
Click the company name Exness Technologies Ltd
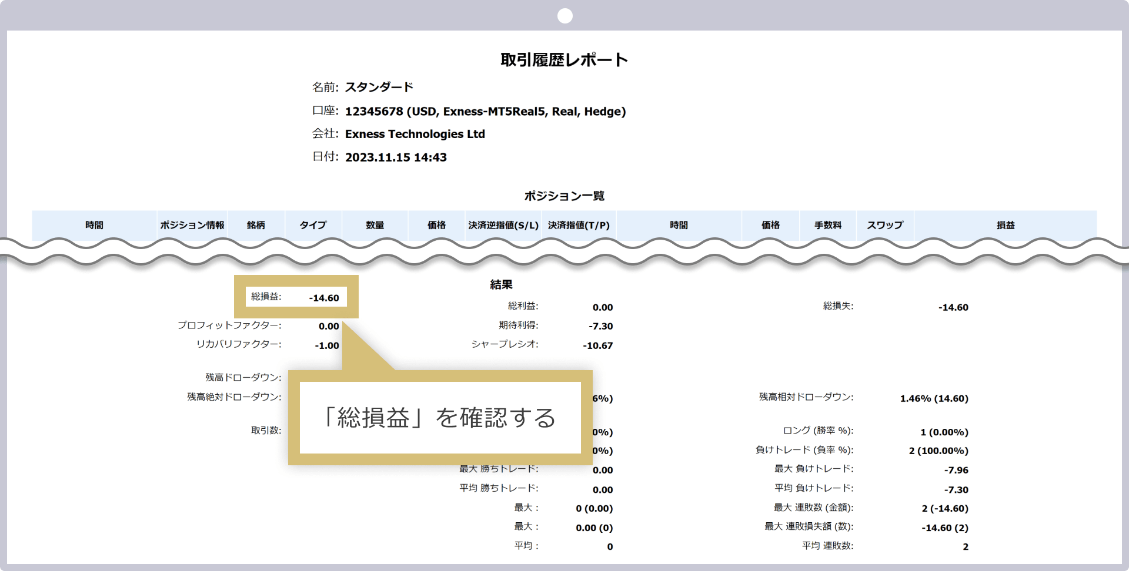coord(415,134)
